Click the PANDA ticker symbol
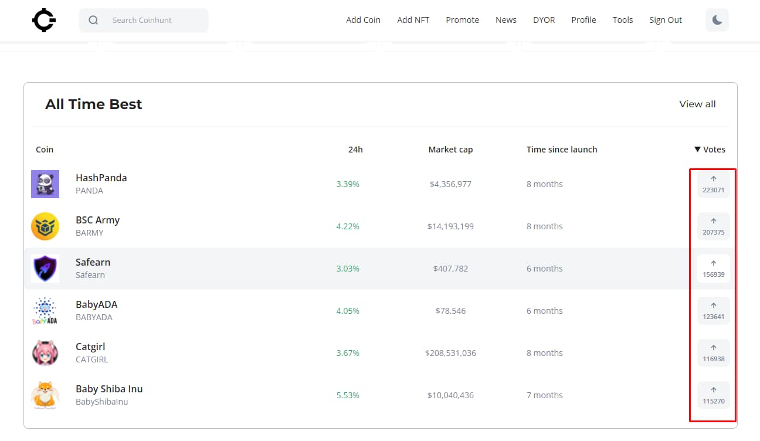Image resolution: width=760 pixels, height=441 pixels. (x=89, y=191)
